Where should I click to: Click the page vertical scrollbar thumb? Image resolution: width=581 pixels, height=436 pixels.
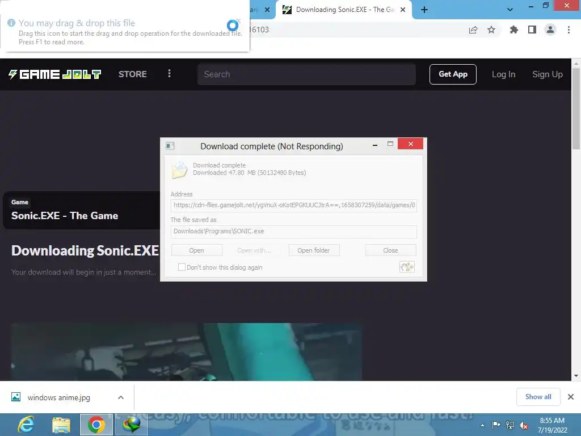(x=576, y=108)
